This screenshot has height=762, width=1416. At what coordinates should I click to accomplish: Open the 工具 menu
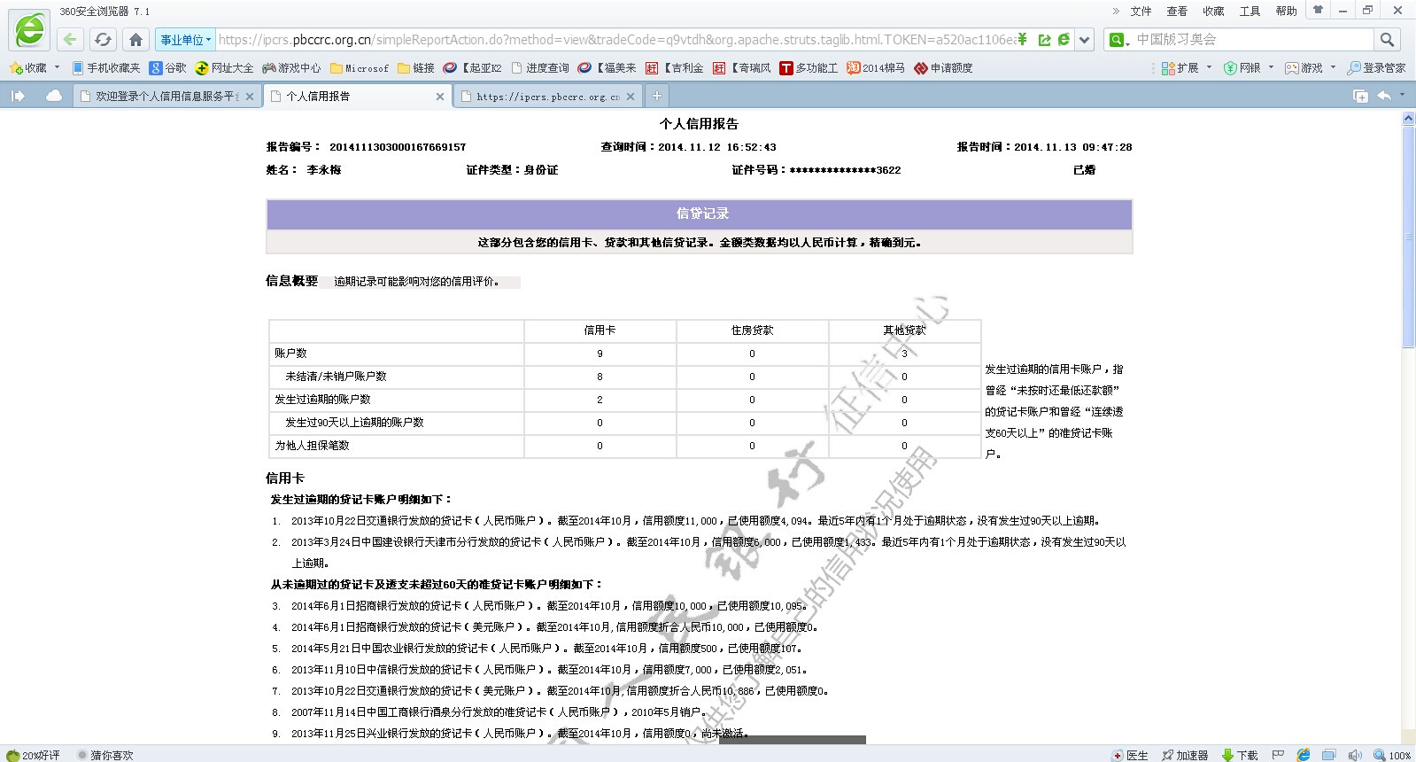(x=1250, y=11)
